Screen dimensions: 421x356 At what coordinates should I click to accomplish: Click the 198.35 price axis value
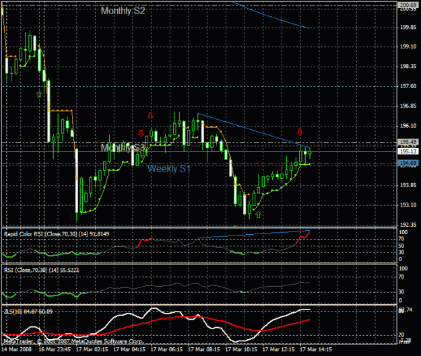click(x=408, y=66)
